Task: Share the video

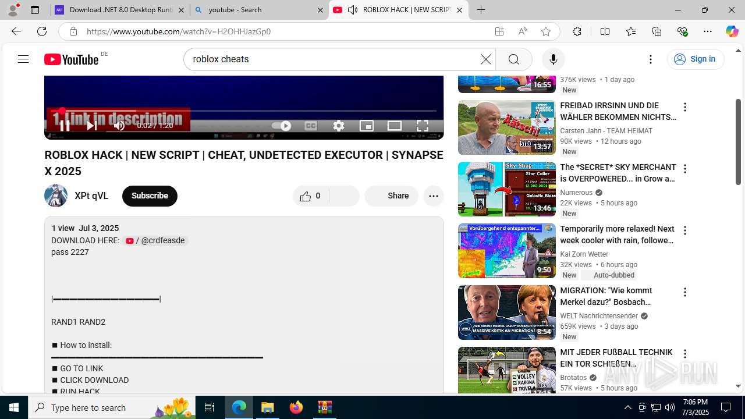Action: coord(391,196)
